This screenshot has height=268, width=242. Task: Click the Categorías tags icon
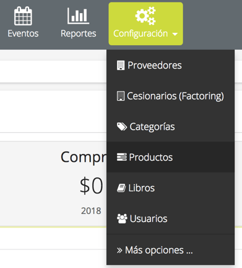pos(122,127)
